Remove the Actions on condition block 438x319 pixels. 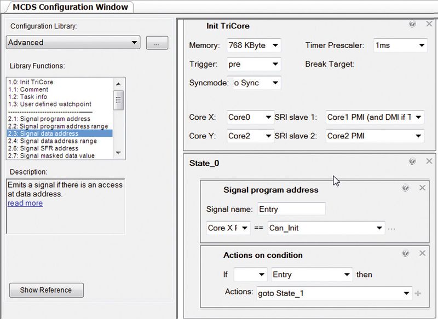tap(422, 253)
